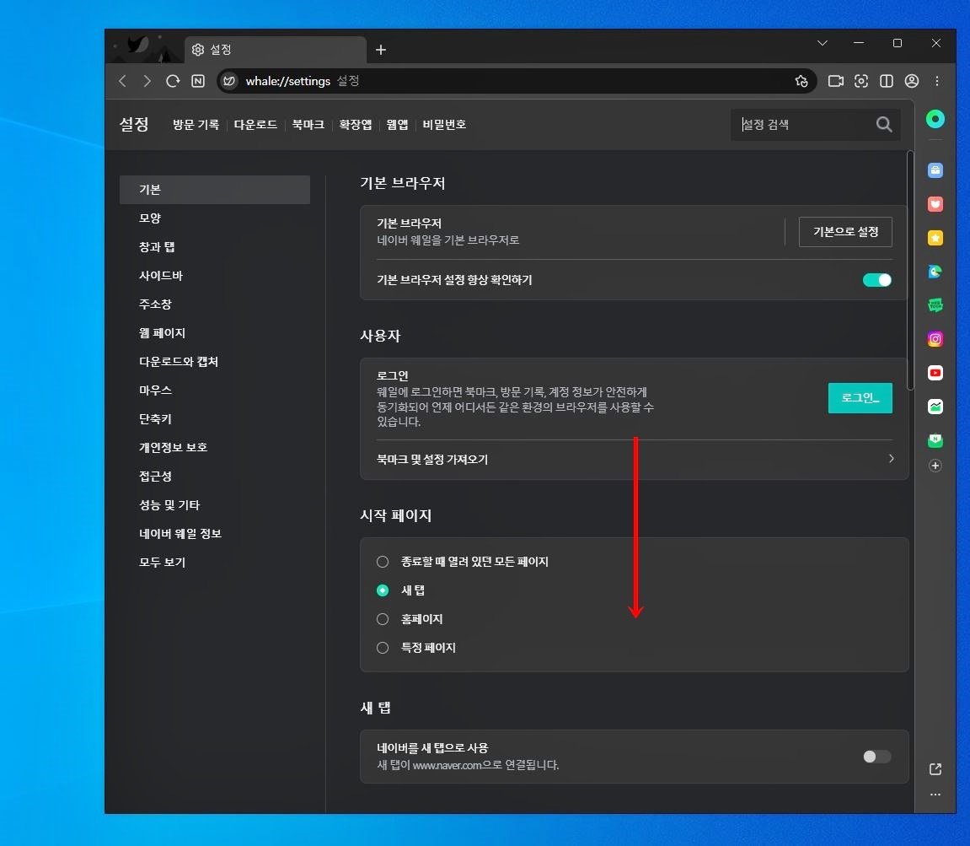Open the YouTube sidebar icon
Viewport: 970px width, 846px height.
[x=935, y=373]
